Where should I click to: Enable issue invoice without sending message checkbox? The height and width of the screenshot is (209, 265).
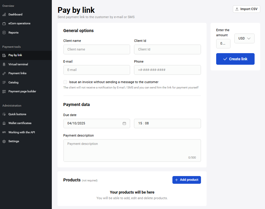pyautogui.click(x=65, y=82)
